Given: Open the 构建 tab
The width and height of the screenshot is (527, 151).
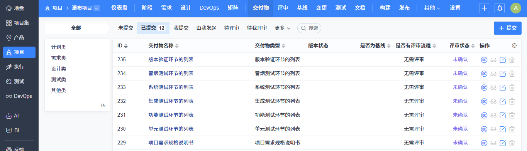Looking at the screenshot, I should [385, 8].
